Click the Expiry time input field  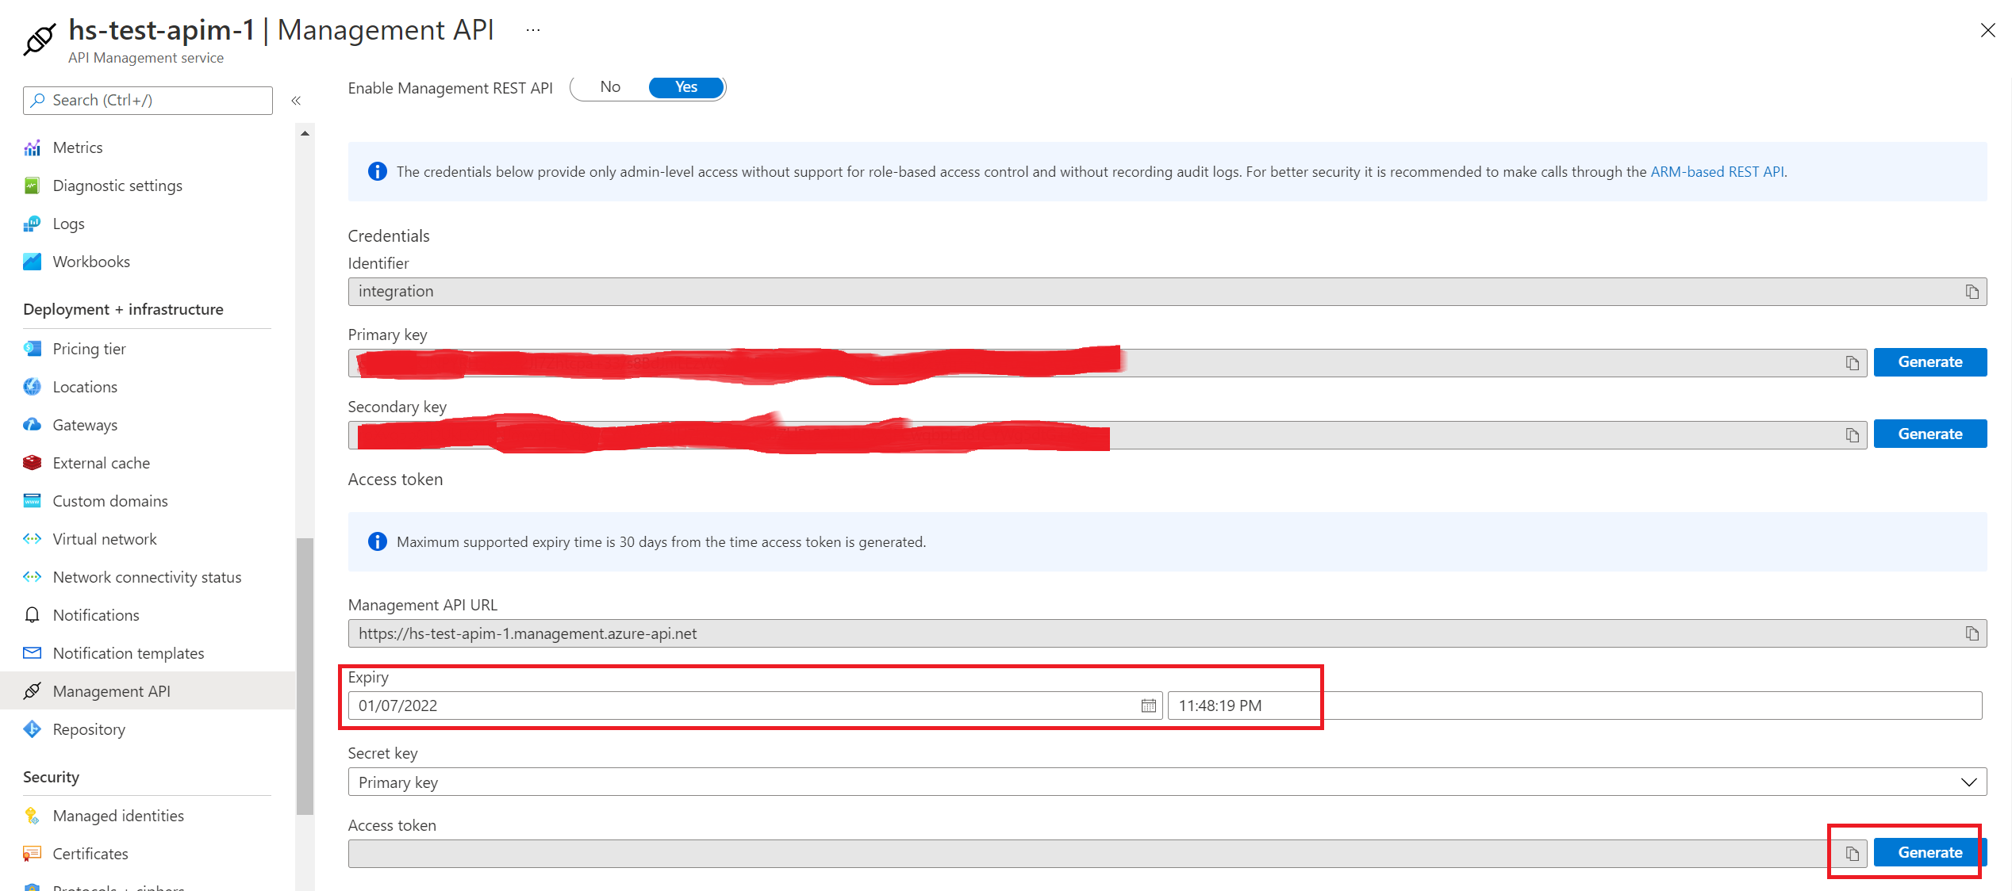[x=1574, y=706]
